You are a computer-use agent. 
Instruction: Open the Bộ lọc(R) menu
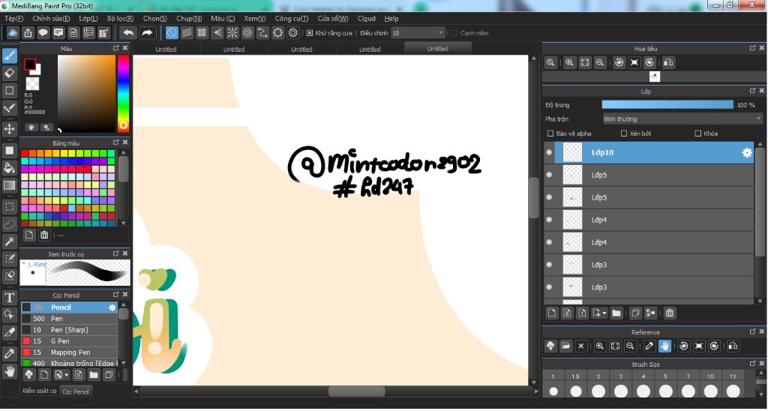pyautogui.click(x=120, y=19)
